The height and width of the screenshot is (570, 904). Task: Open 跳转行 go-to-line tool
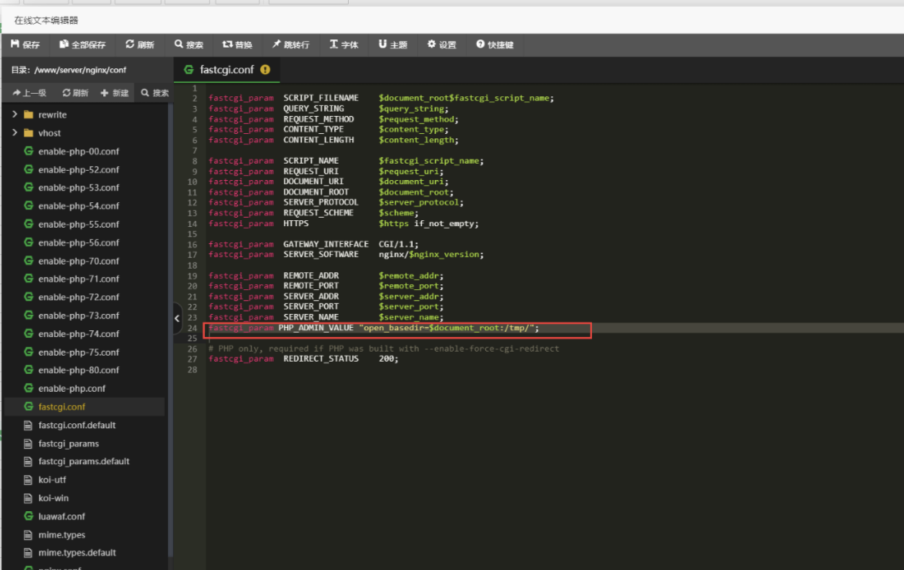pyautogui.click(x=291, y=44)
